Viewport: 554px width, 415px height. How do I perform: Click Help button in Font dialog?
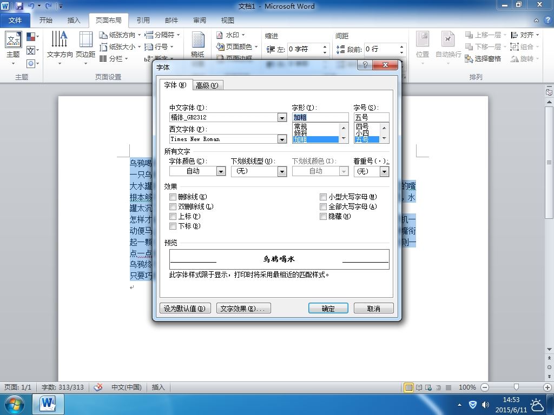coord(365,65)
